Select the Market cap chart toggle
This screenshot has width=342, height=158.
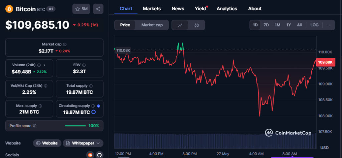(x=152, y=25)
